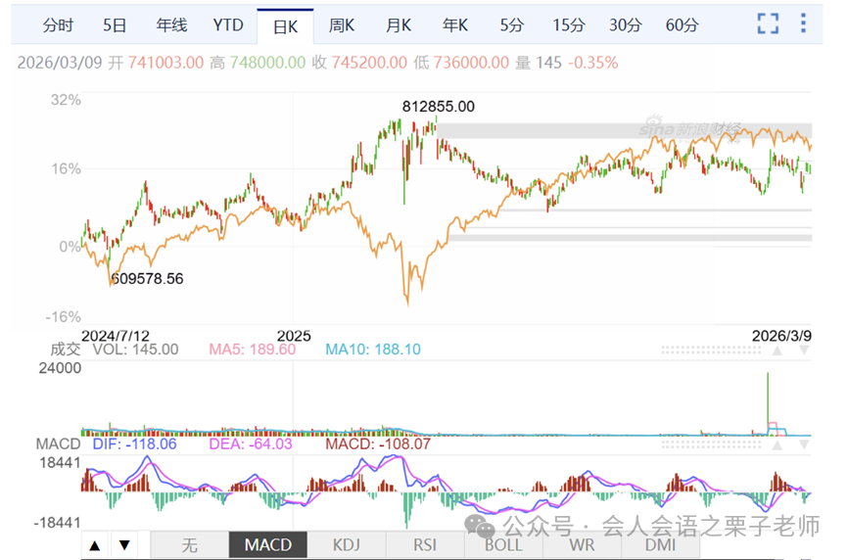The width and height of the screenshot is (847, 560).
Task: Select the YTD chart range tab
Action: (228, 25)
